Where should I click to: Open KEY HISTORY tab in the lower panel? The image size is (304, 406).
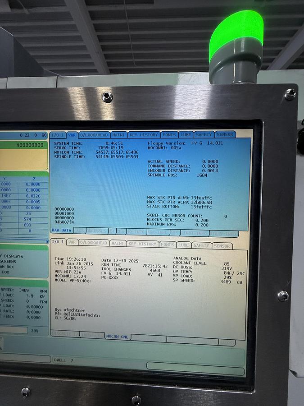pyautogui.click(x=142, y=244)
